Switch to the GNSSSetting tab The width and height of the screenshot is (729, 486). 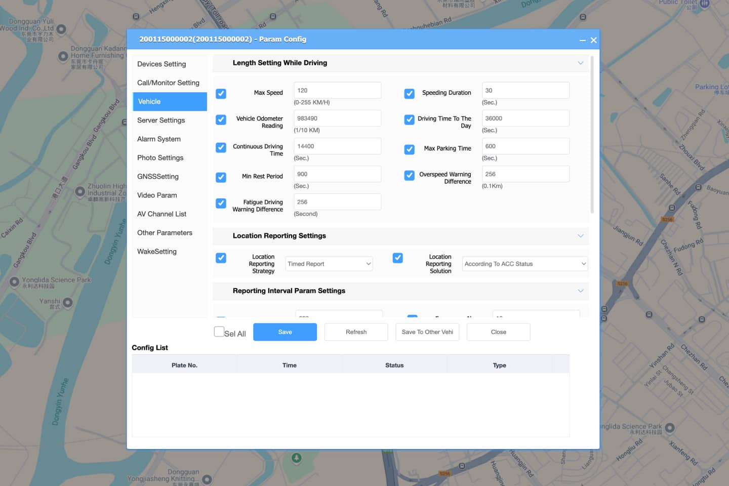click(x=158, y=177)
